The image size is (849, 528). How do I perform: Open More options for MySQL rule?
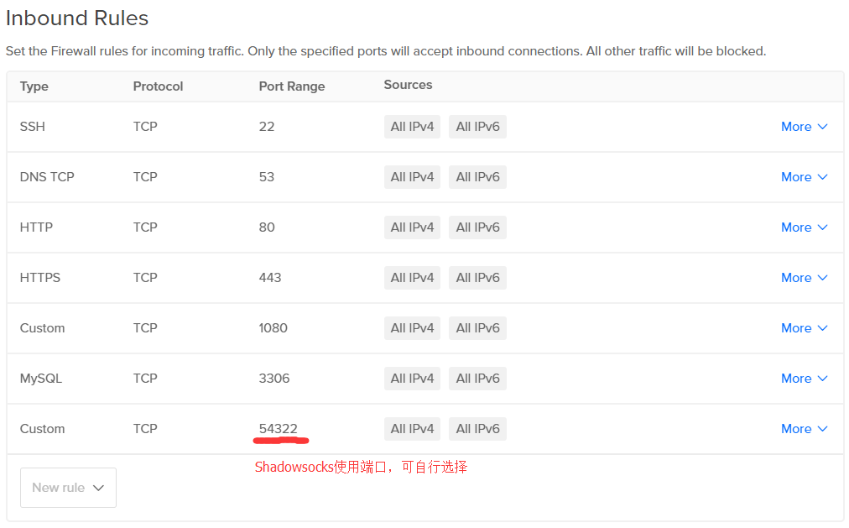tap(804, 379)
